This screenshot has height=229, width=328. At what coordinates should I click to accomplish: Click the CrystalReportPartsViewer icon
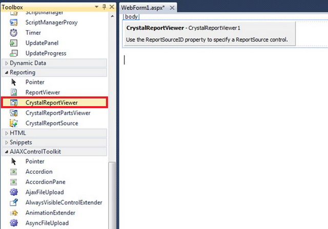coord(14,113)
